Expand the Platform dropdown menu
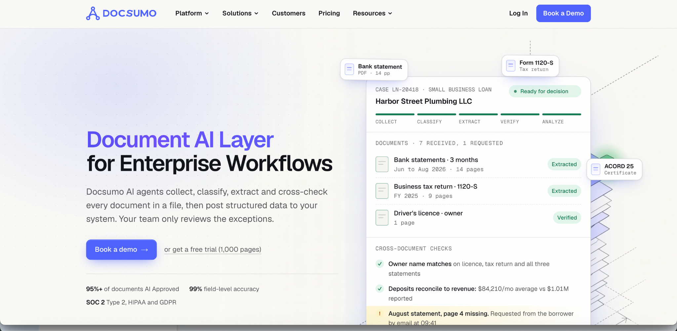This screenshot has height=331, width=677. [192, 13]
